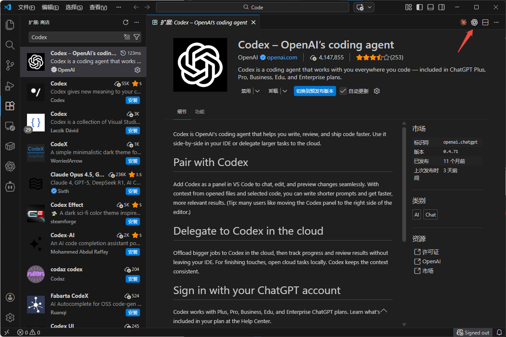The image size is (506, 337).
Task: Open the errors and warnings status bar item
Action: point(28,332)
